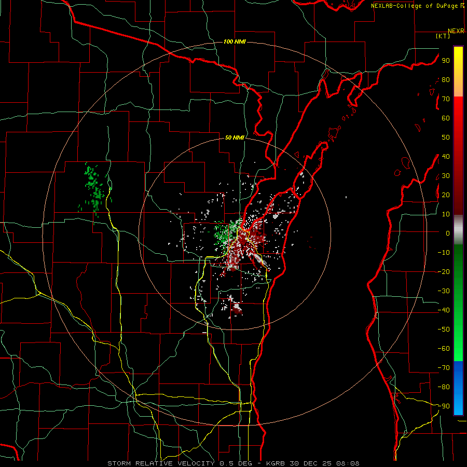Click the 40 value on the velocity scale

click(x=446, y=156)
